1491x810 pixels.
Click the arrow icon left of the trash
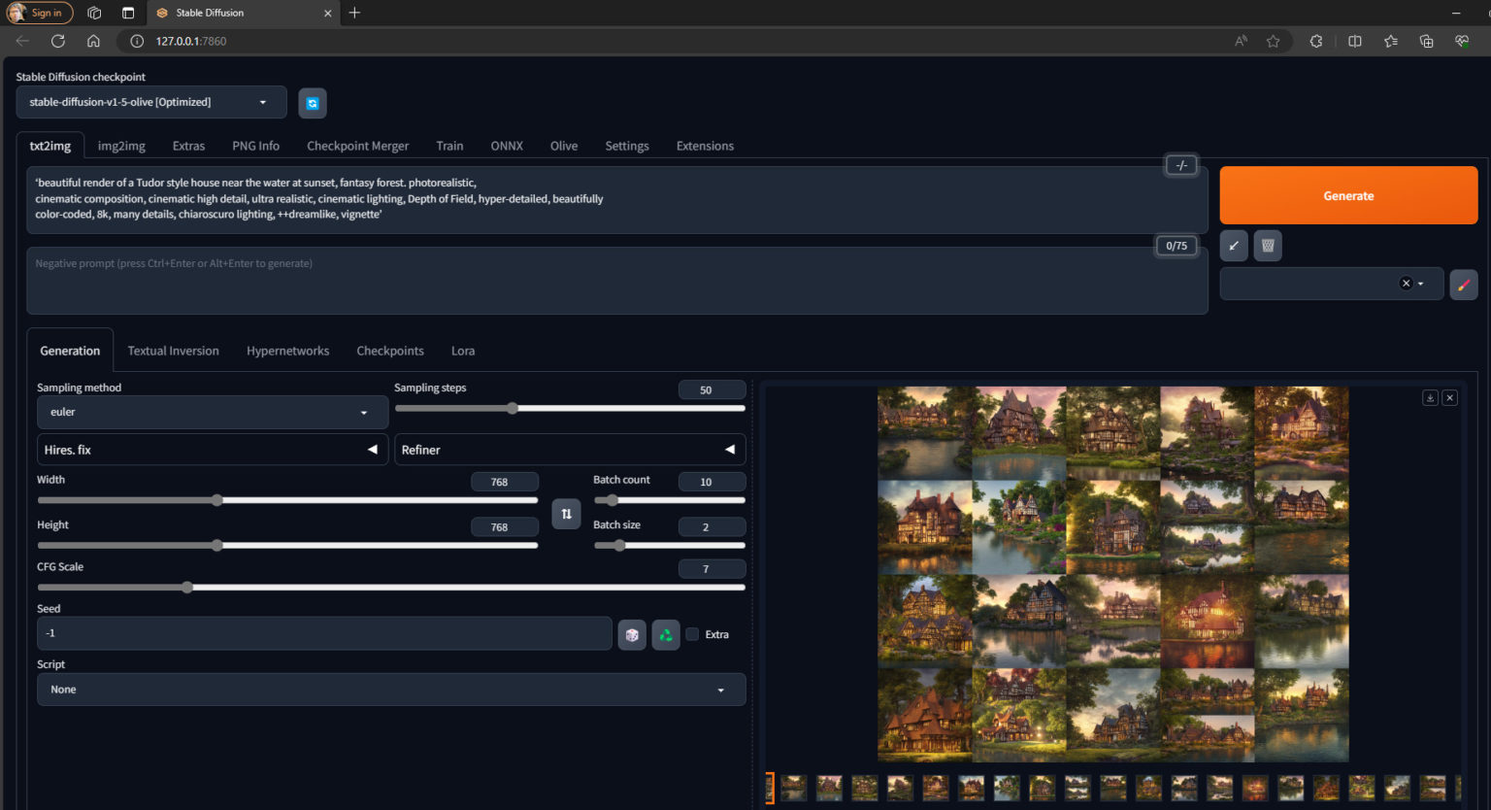tap(1233, 246)
